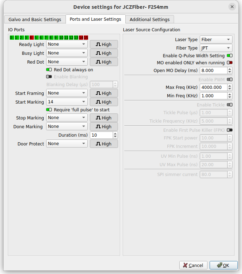The height and width of the screenshot is (274, 242).
Task: Toggle Start Marking High polarity button
Action: (x=104, y=102)
